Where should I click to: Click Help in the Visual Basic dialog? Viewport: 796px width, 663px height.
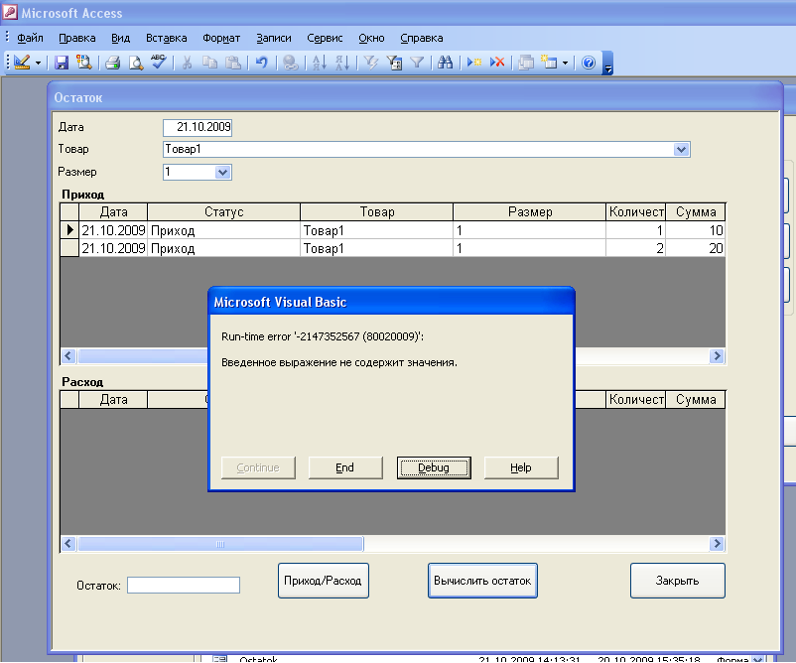521,467
